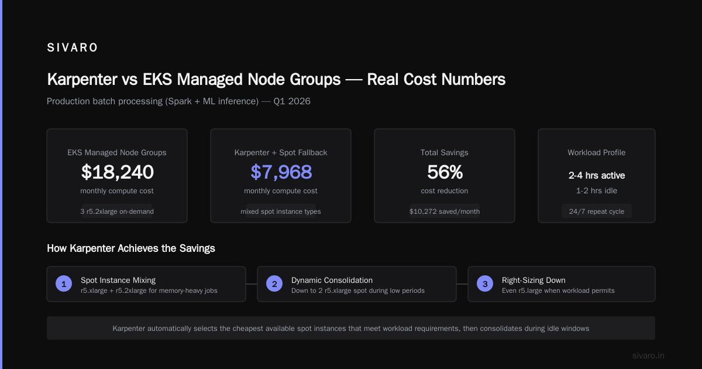Viewport: 702px width, 369px height.
Task: Click the 'Total Savings' card label
Action: (445, 152)
